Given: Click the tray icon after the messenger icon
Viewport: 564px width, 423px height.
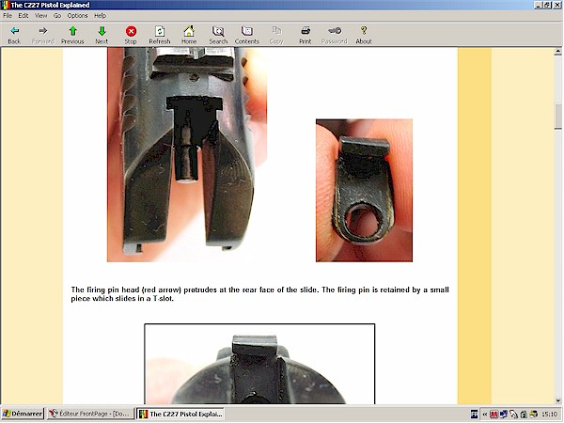Looking at the screenshot, I should tap(513, 415).
